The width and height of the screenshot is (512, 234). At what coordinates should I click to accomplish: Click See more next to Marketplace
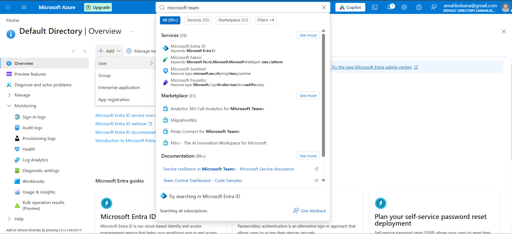point(308,96)
